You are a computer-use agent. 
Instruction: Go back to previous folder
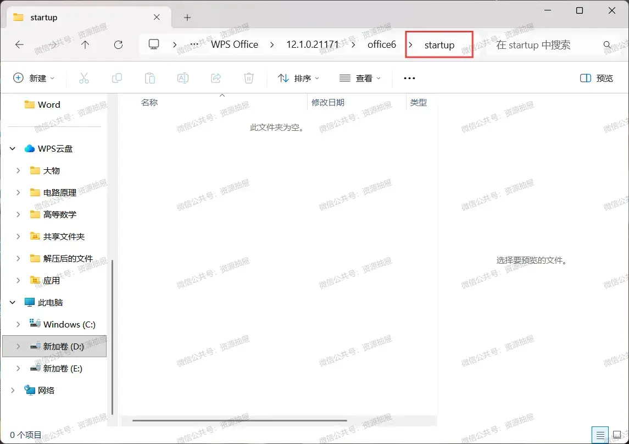(x=19, y=45)
